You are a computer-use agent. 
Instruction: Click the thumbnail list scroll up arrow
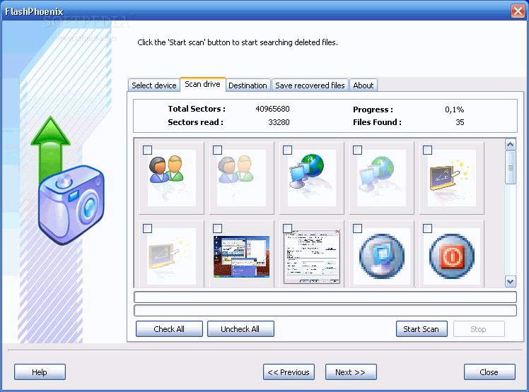tap(511, 145)
